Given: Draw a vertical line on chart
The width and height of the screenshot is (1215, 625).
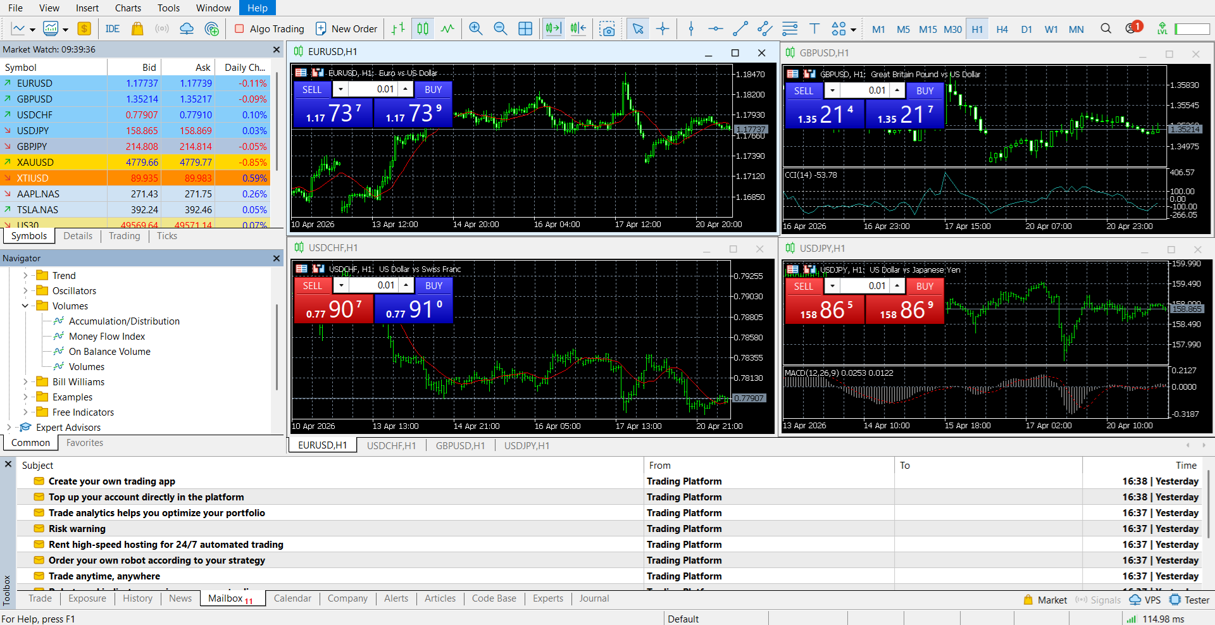Looking at the screenshot, I should [691, 28].
